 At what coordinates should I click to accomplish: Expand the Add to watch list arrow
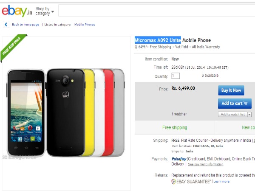[249, 115]
